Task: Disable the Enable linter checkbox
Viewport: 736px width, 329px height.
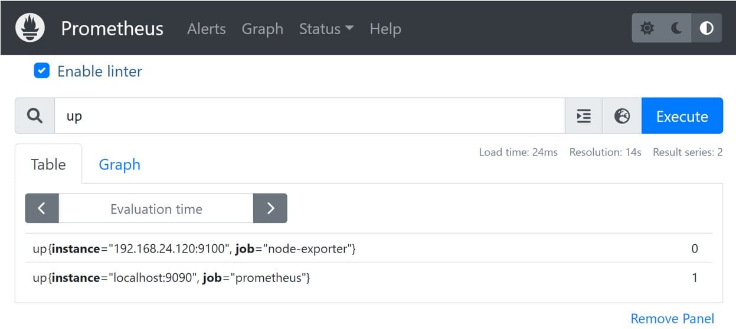Action: [x=41, y=71]
